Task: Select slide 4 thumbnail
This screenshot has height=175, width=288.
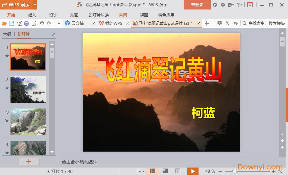Action: point(28,148)
